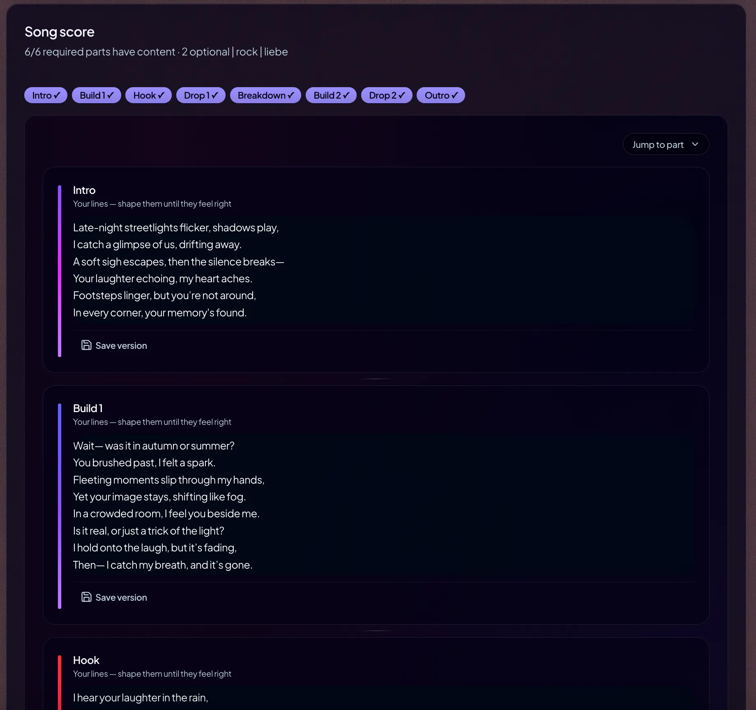Click line 'I hold onto the laugh, but it's fading,'
This screenshot has height=710, width=756.
(155, 548)
